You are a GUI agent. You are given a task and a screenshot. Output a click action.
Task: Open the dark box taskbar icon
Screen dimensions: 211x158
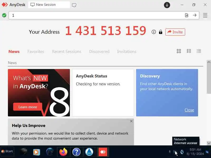(23, 152)
